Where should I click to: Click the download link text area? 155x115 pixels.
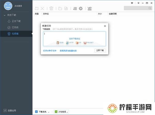click(x=74, y=39)
